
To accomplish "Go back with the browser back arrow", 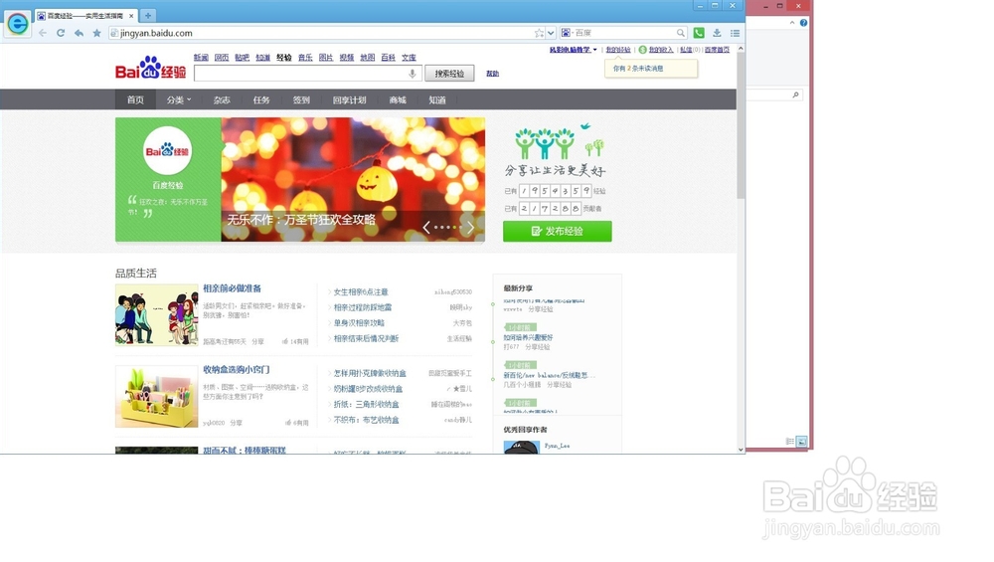I will [43, 33].
